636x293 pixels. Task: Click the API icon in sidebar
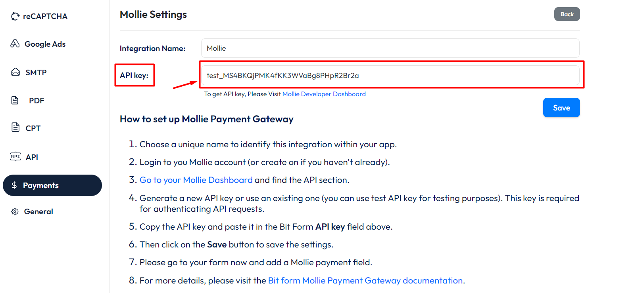click(15, 157)
